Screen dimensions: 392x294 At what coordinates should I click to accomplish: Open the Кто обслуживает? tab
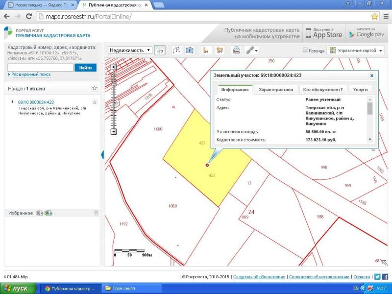[x=322, y=90]
